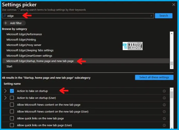
Task: View info for Allow quick links on new tab page
Action: [164, 118]
